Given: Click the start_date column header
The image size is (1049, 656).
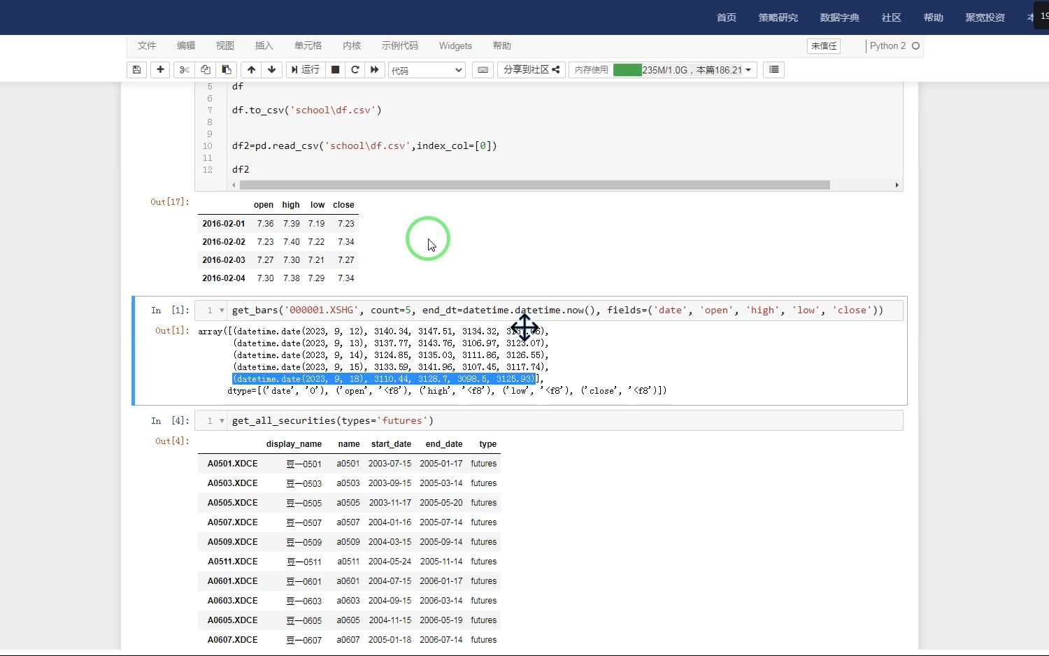Looking at the screenshot, I should 391,444.
